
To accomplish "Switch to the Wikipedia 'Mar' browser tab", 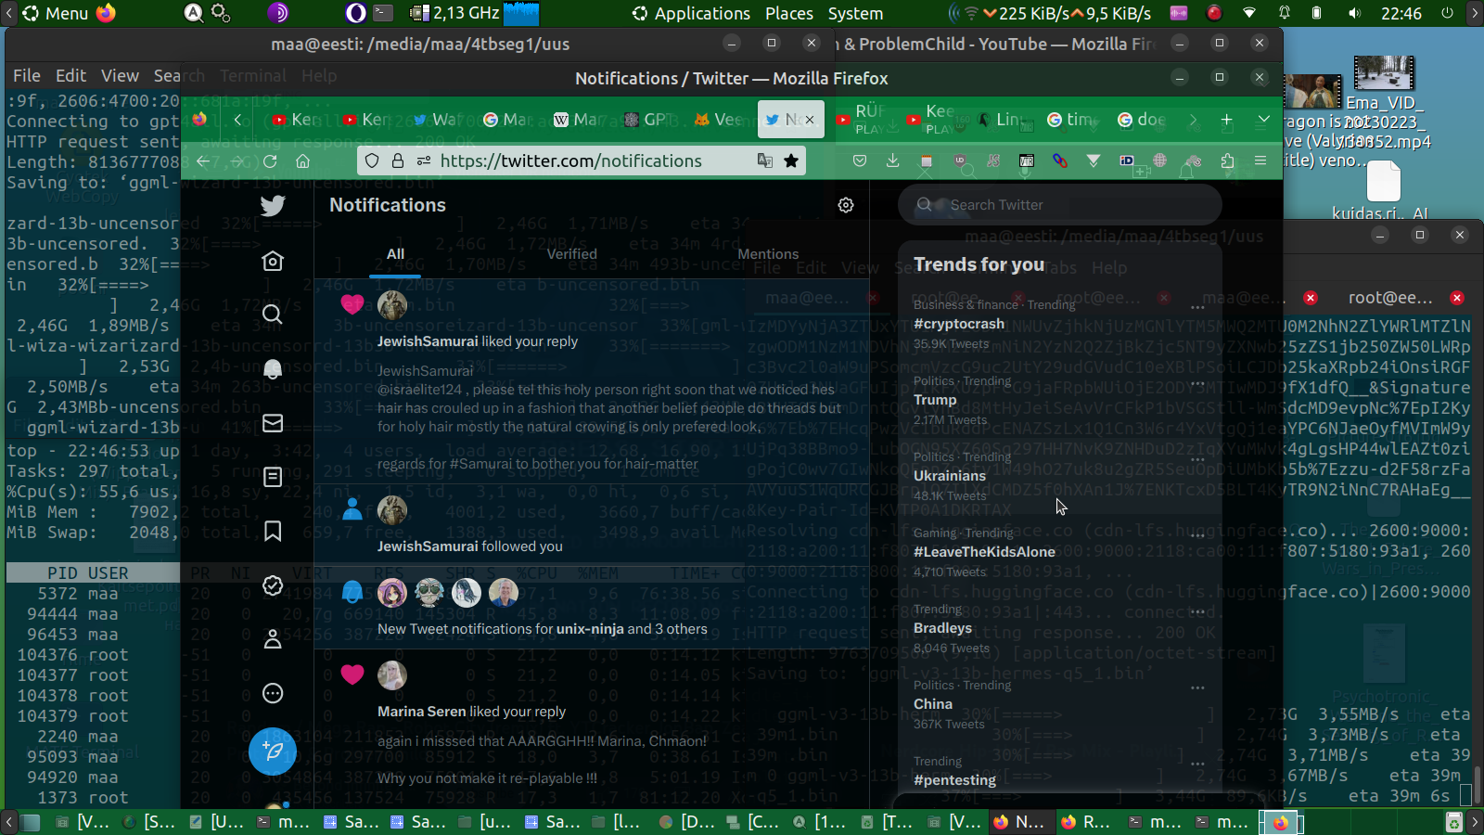I will (576, 120).
